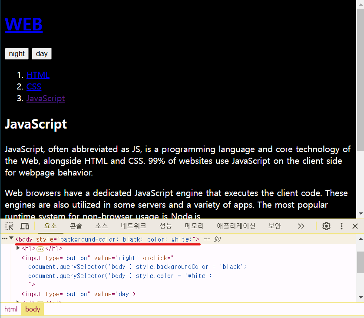
Task: Close the DevTools panel
Action: tap(355, 226)
